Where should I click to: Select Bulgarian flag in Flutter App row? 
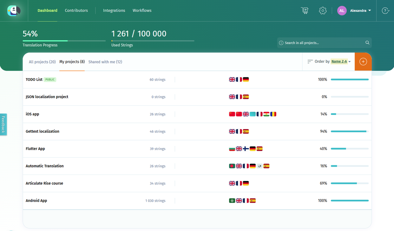[232, 148]
